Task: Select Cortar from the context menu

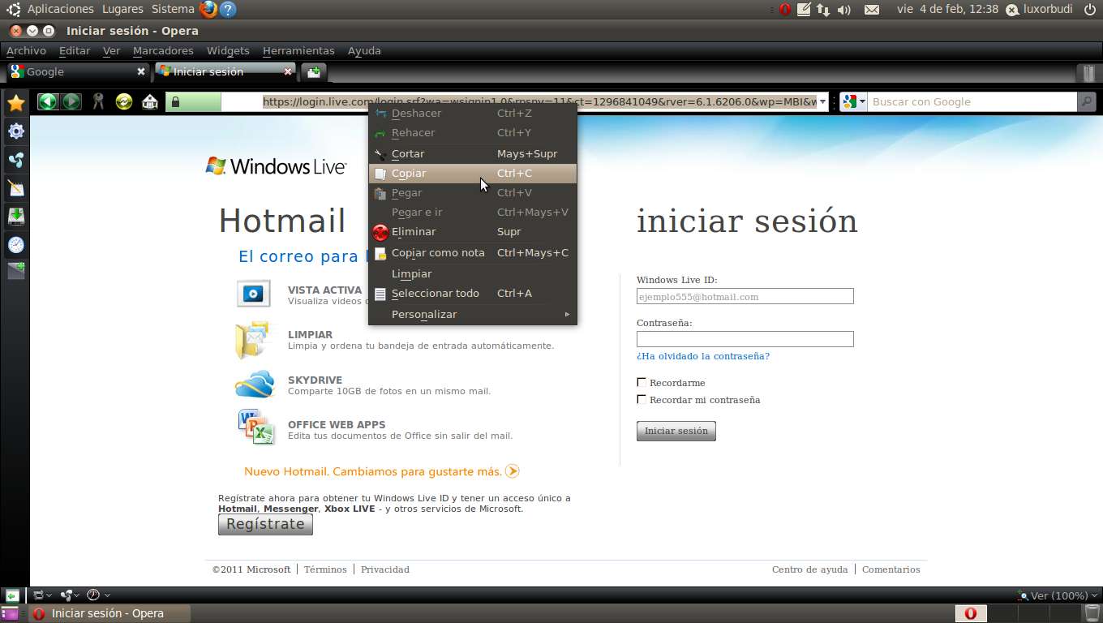Action: point(473,153)
